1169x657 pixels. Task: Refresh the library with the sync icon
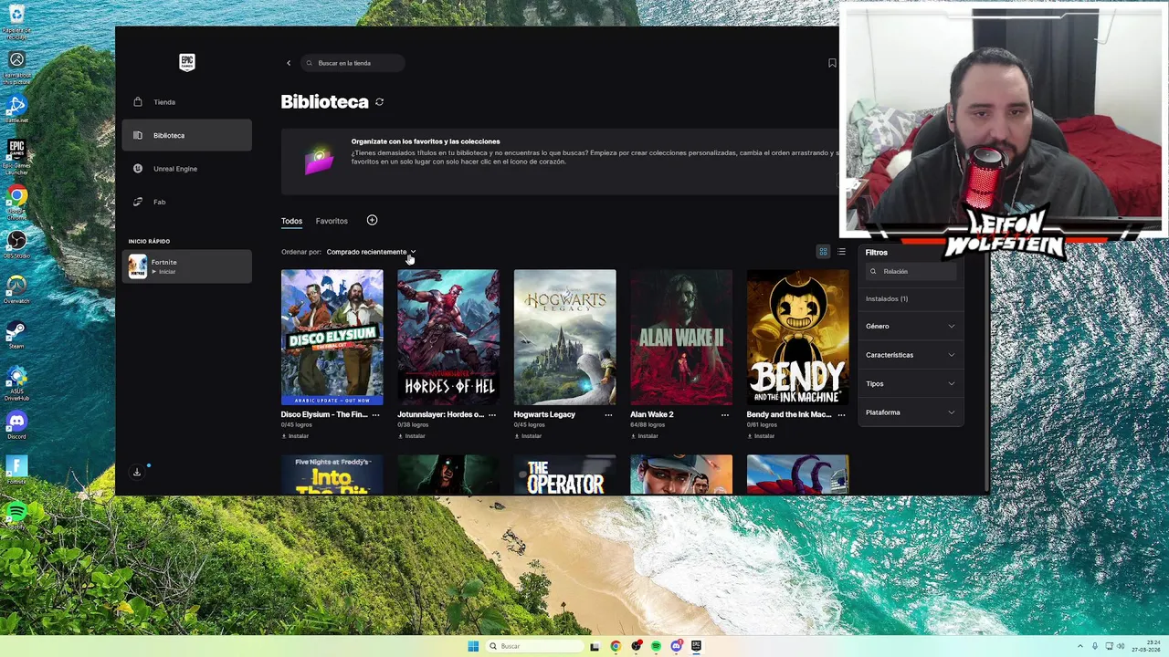(379, 102)
